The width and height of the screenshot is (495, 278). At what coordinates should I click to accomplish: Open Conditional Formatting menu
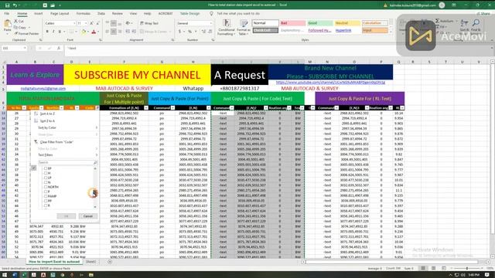click(227, 27)
